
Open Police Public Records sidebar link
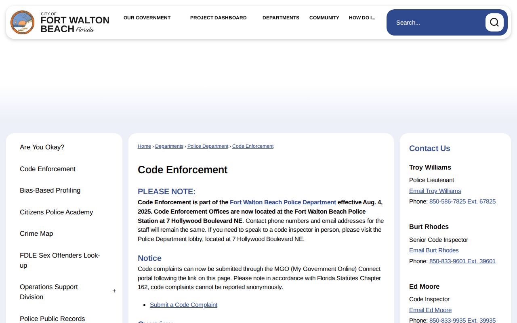coord(53,319)
